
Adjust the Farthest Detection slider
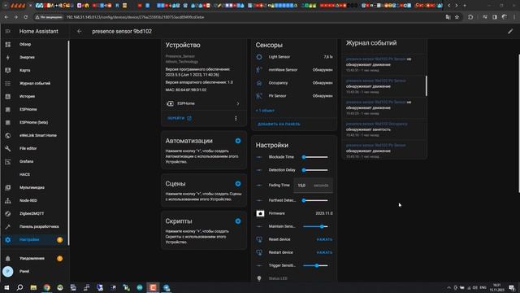(315, 200)
